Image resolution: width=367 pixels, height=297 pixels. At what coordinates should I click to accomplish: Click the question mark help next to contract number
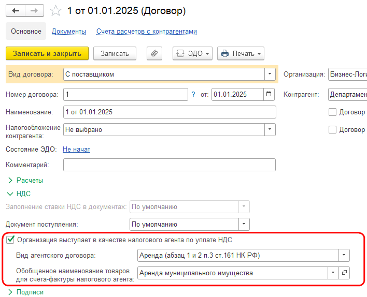click(x=193, y=94)
